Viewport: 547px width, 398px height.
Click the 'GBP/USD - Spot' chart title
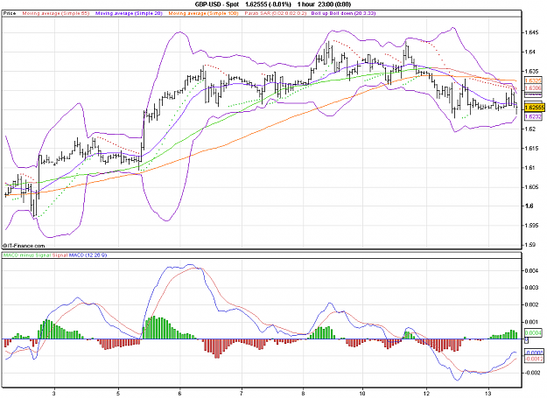click(217, 4)
